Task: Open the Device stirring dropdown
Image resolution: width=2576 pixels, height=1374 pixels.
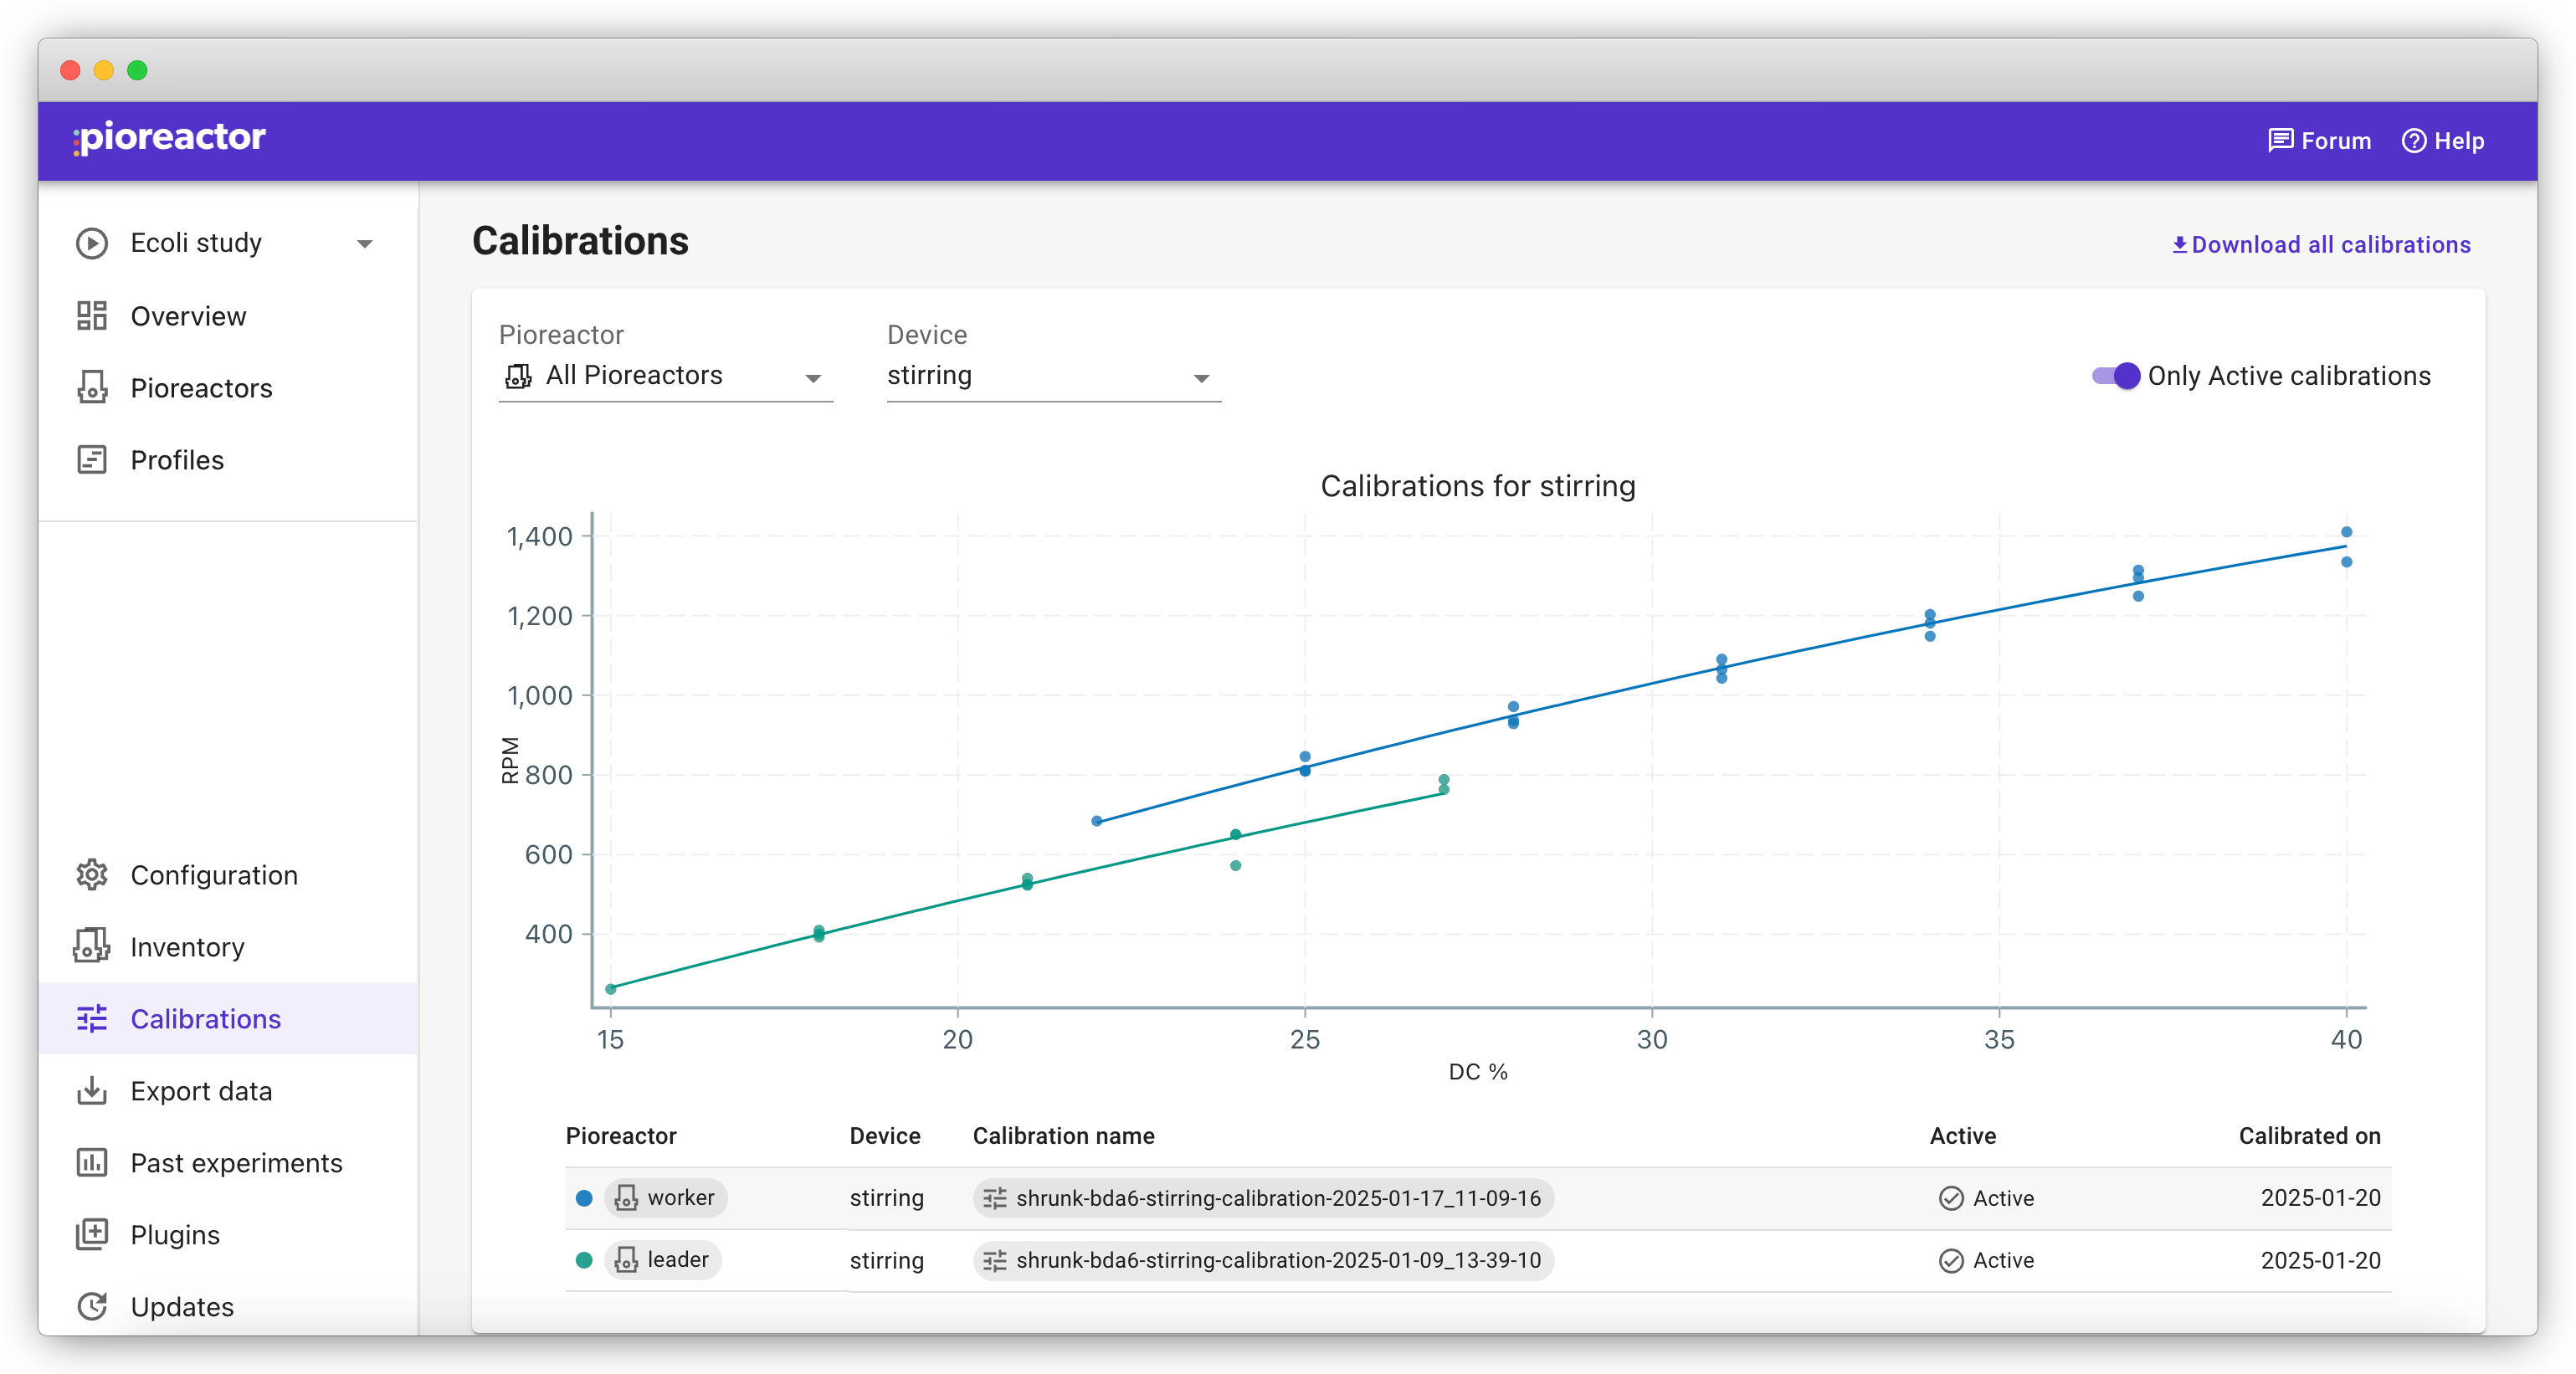Action: 1053,376
